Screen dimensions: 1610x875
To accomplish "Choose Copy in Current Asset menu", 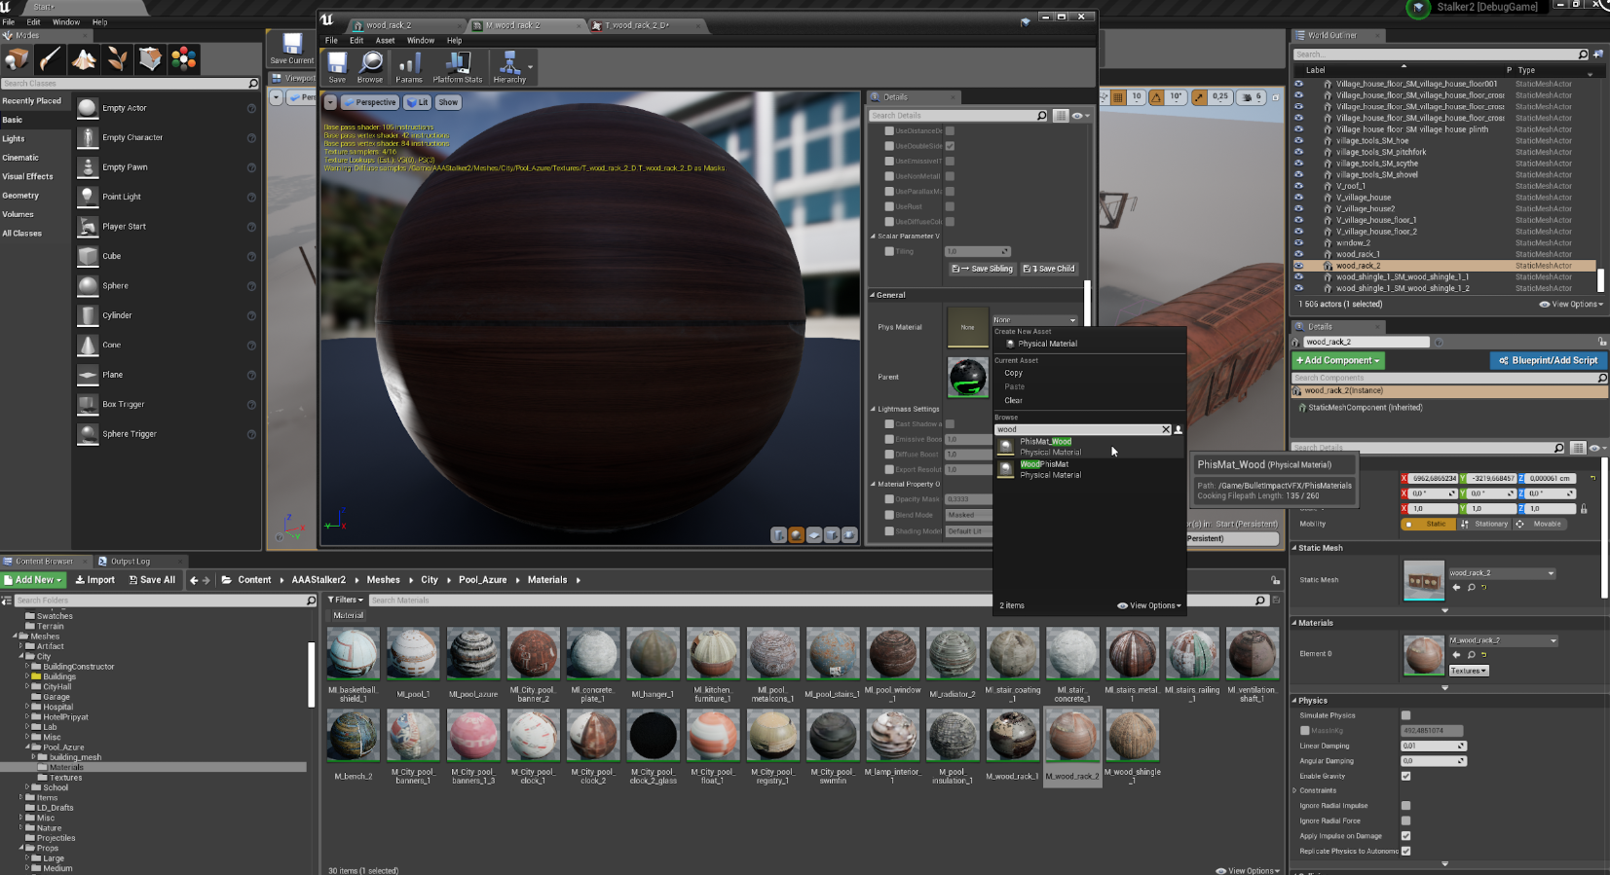I will coord(1014,373).
